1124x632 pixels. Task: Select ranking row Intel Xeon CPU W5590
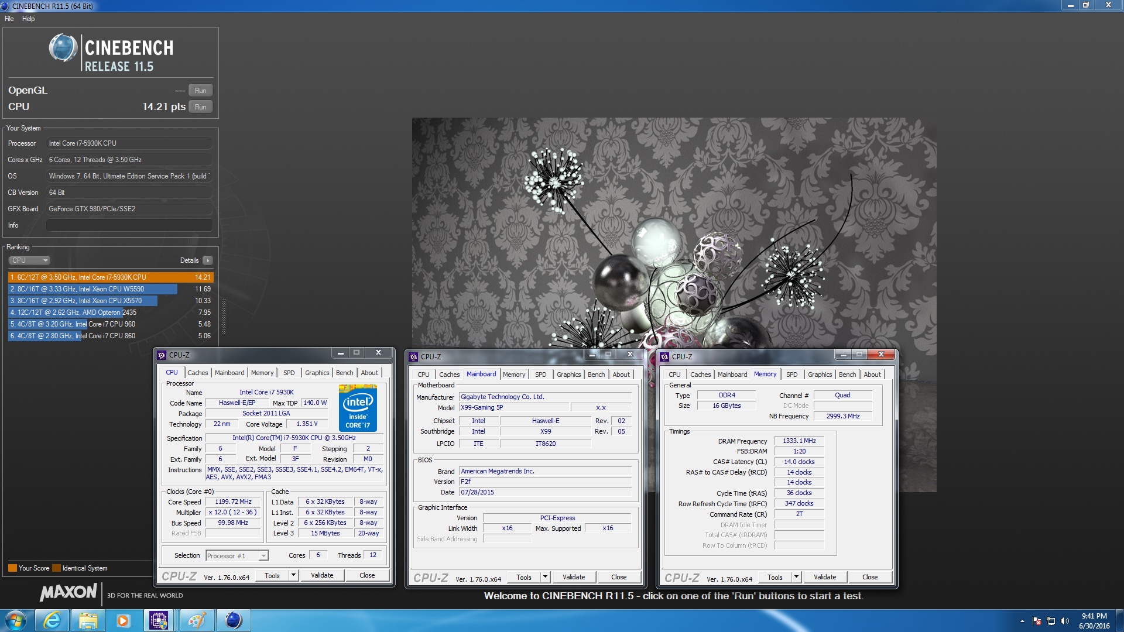[111, 289]
